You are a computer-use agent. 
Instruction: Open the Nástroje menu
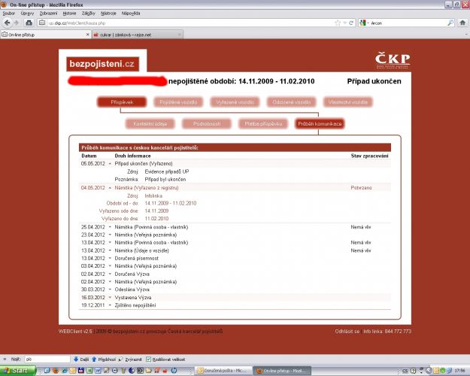coord(108,14)
